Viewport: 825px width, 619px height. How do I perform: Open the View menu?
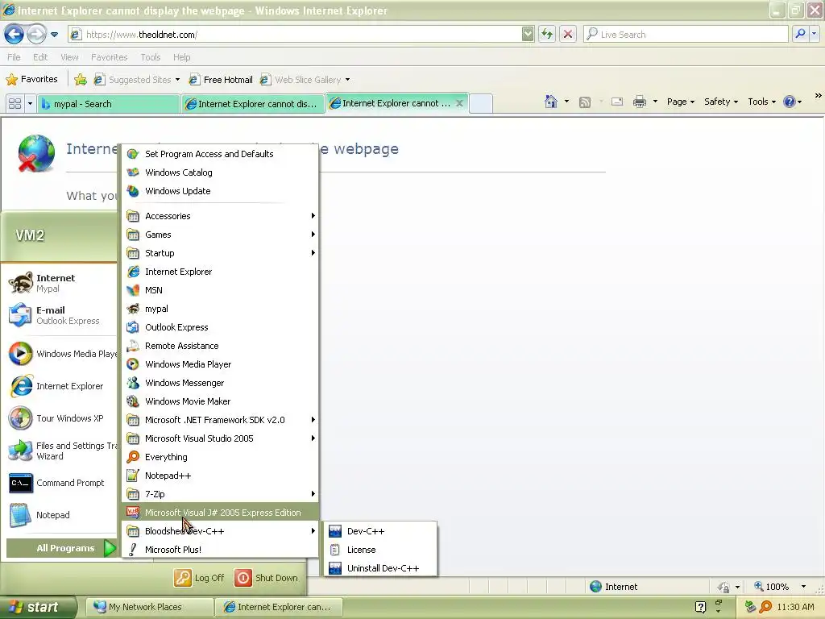[x=69, y=57]
